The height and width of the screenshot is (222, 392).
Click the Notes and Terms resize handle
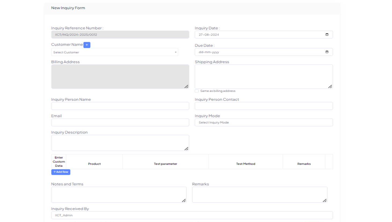(x=184, y=201)
